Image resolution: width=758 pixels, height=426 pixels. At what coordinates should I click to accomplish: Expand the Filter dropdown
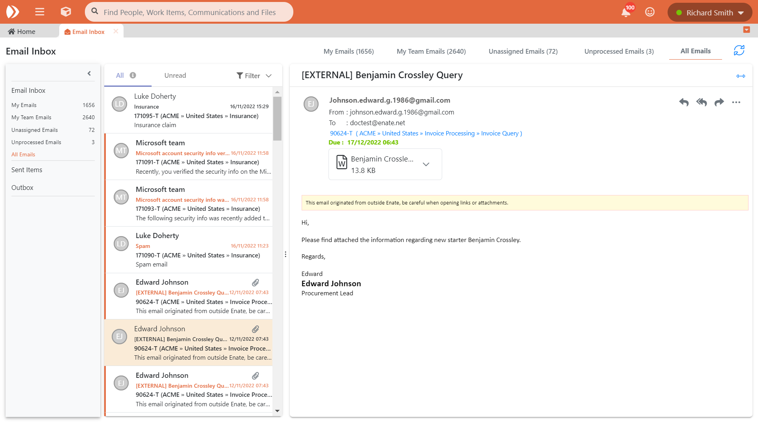254,76
